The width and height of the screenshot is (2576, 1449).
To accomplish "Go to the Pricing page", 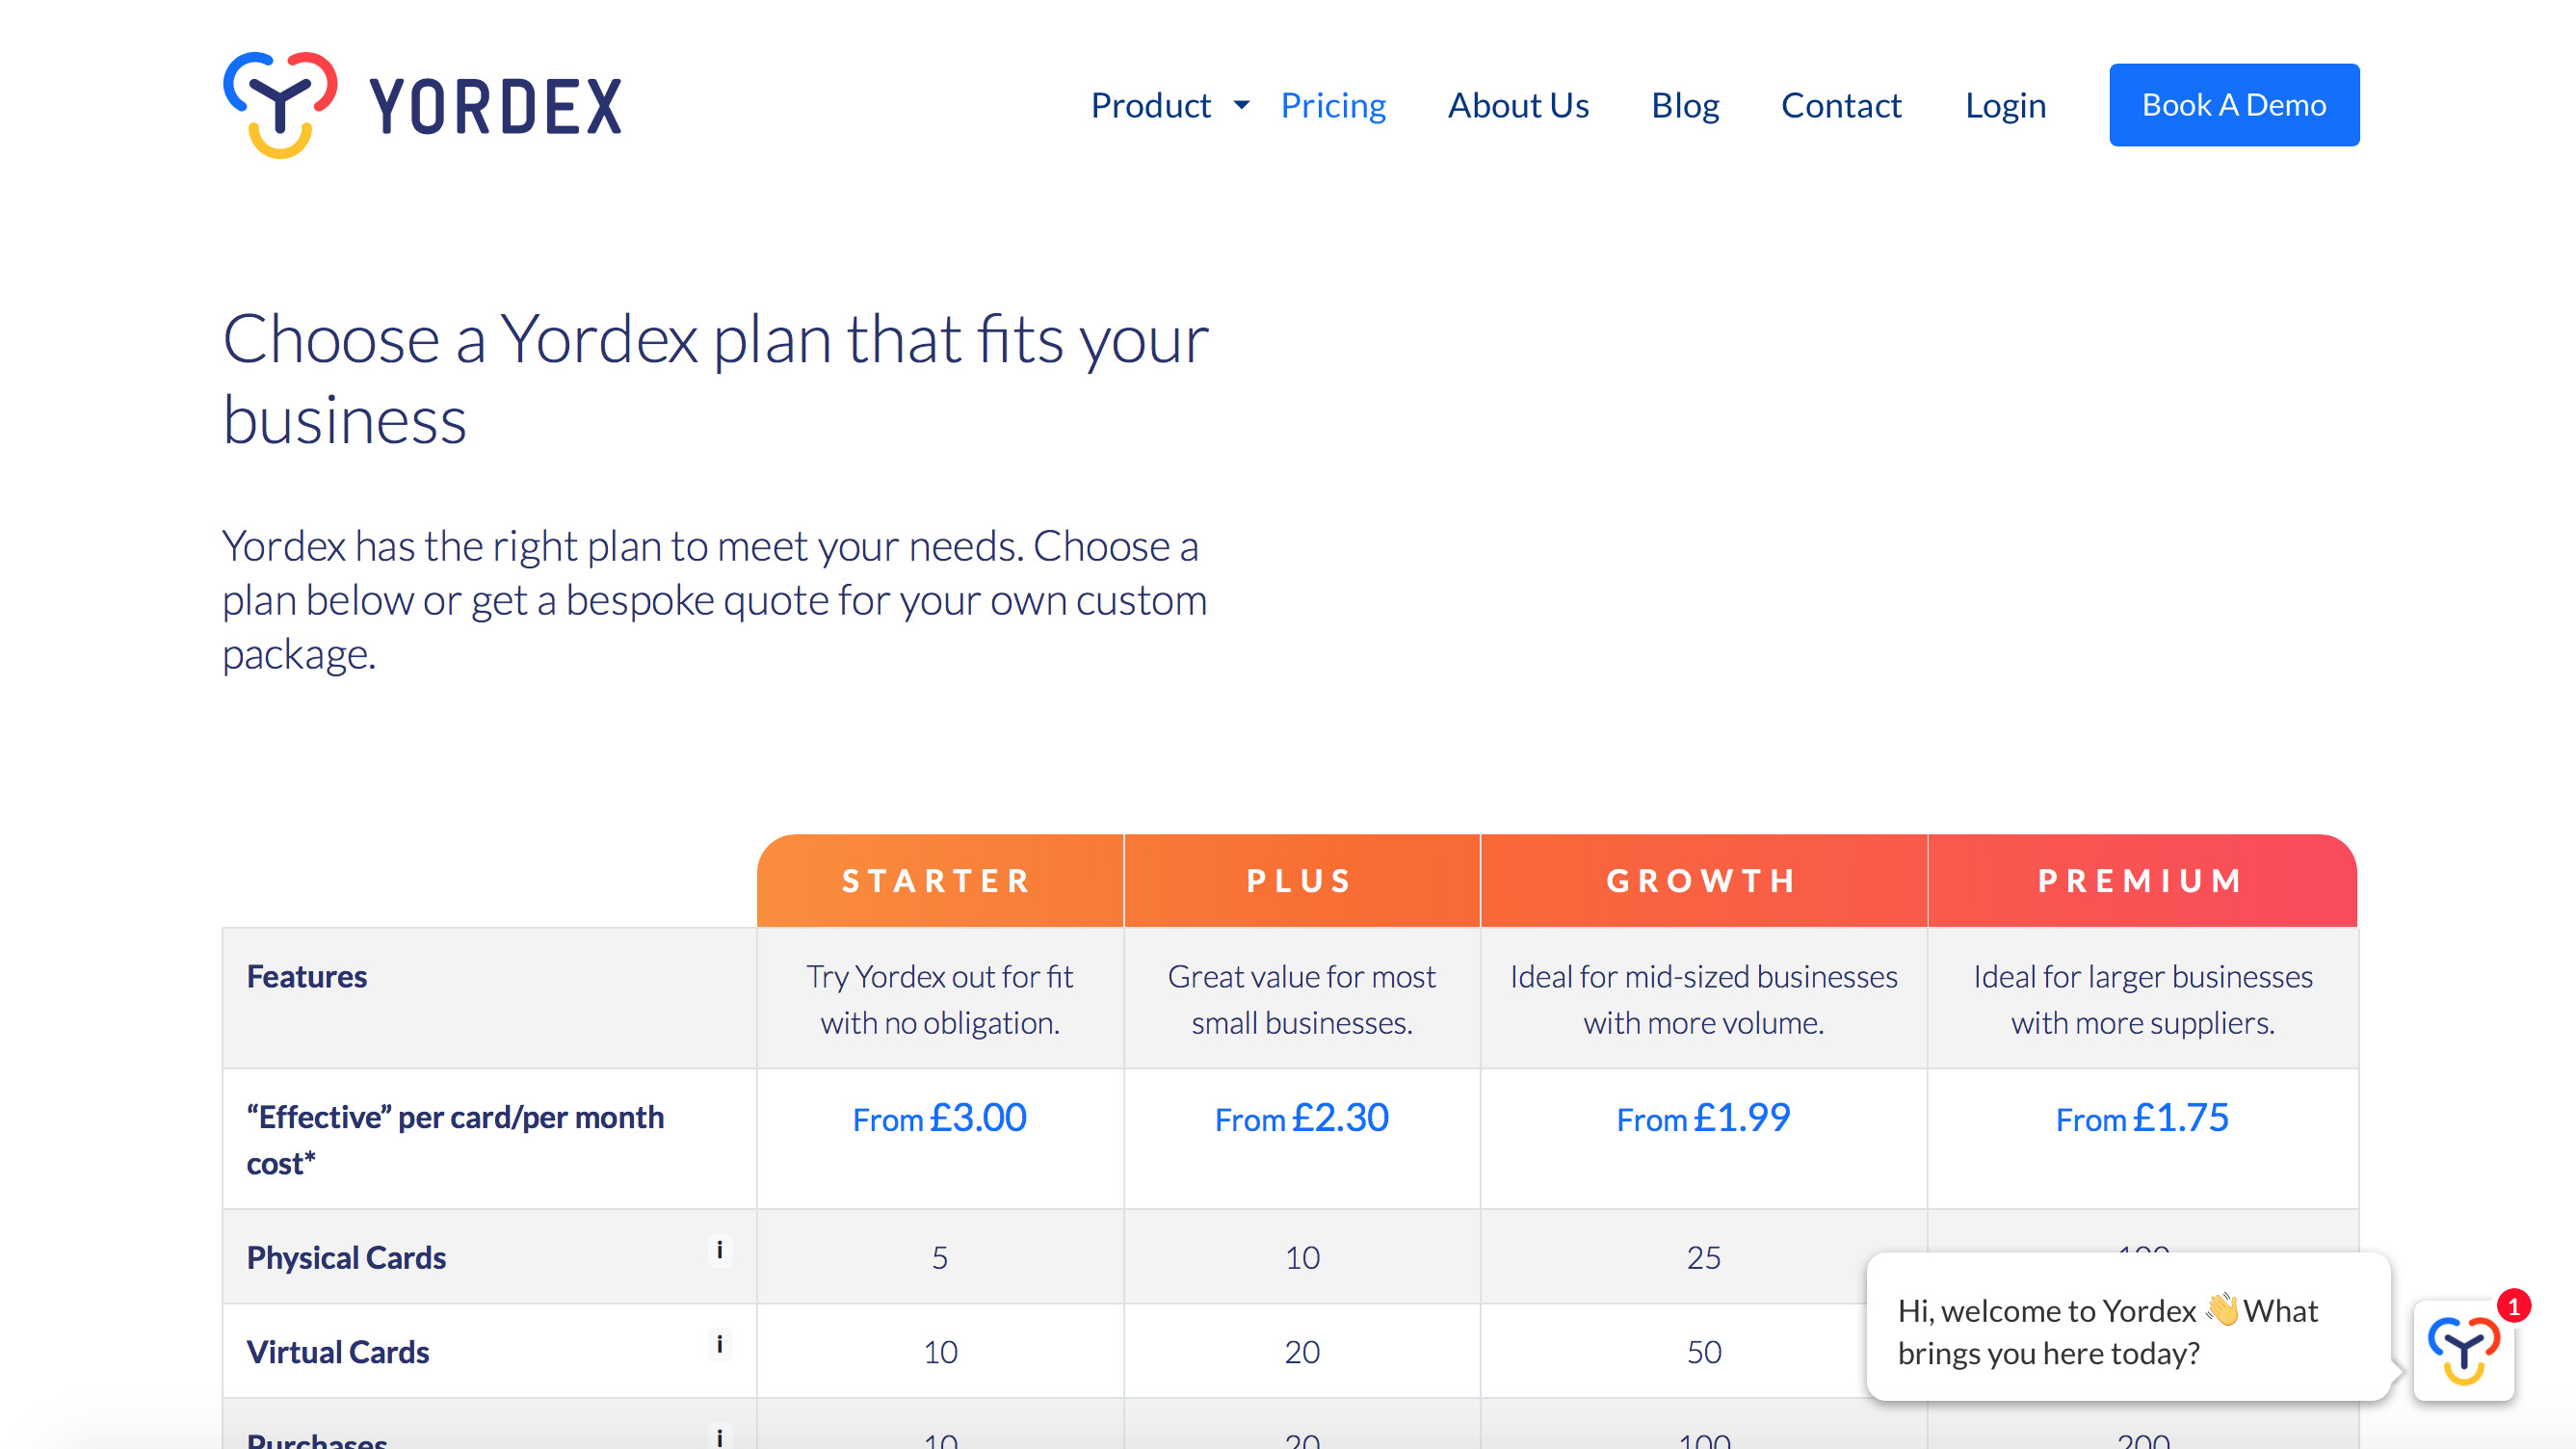I will coord(1333,105).
